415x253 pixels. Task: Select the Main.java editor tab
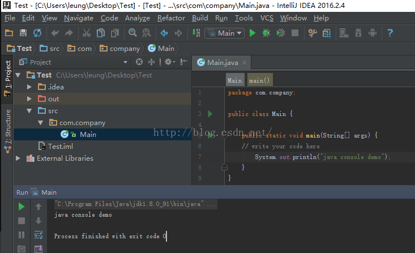[x=221, y=63]
